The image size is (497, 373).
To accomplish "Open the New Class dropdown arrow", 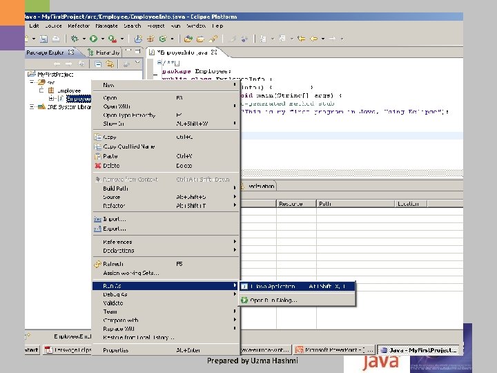I will 172,39.
